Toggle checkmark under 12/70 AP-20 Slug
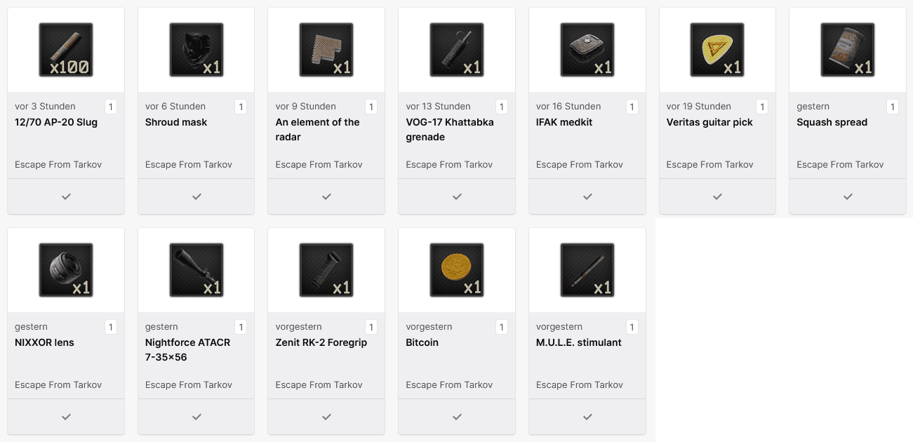 click(66, 196)
